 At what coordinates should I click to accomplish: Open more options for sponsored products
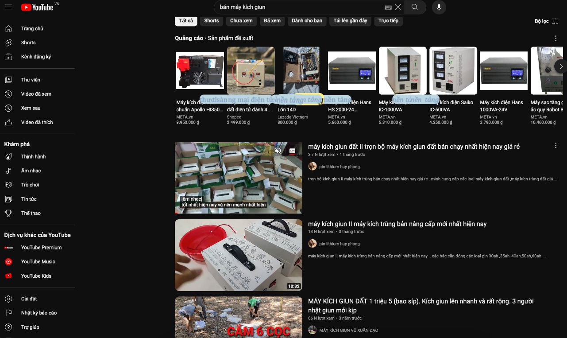(x=555, y=38)
